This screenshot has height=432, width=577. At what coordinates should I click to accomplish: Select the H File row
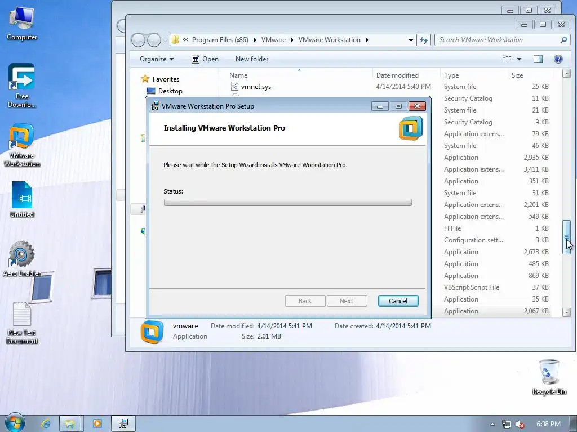496,228
